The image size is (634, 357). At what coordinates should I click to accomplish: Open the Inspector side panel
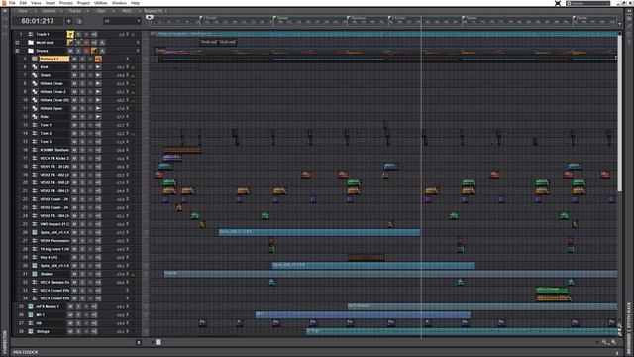[5, 341]
